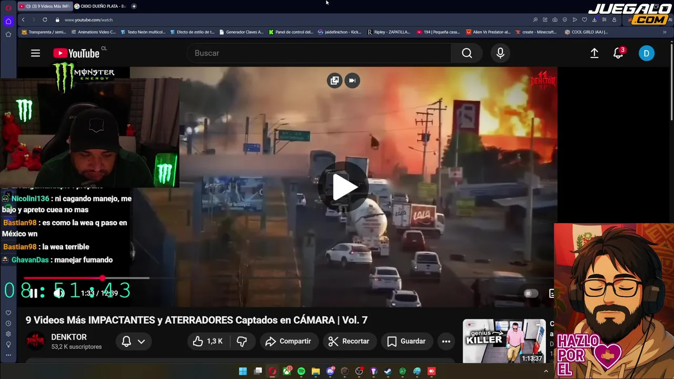
Task: Open the "create - Minecraft..." bookmark
Action: [536, 32]
